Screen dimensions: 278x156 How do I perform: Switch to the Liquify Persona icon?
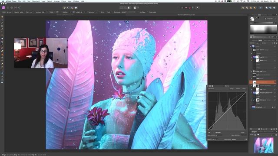click(8, 8)
